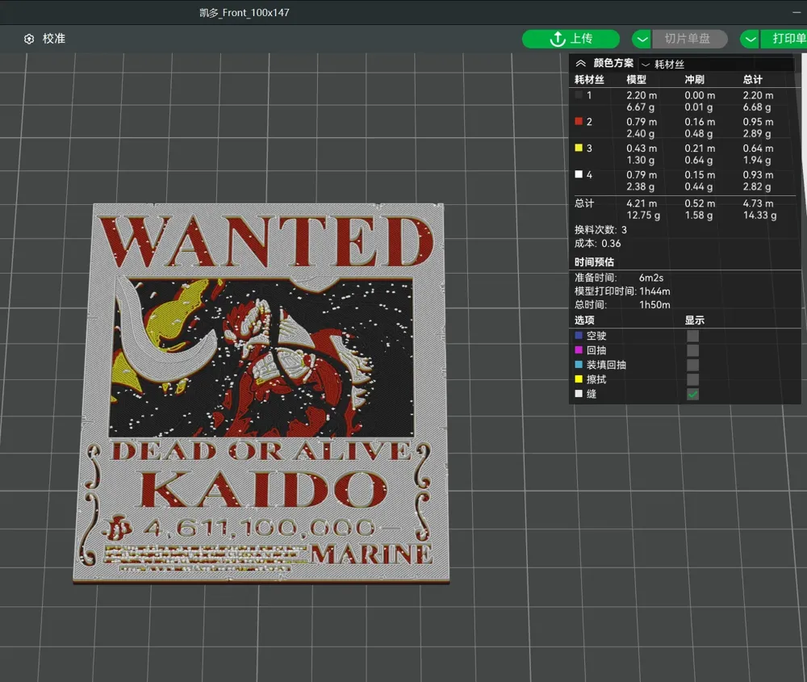
Task: Open the dropdown arrow beside 打印单盘
Action: click(751, 39)
